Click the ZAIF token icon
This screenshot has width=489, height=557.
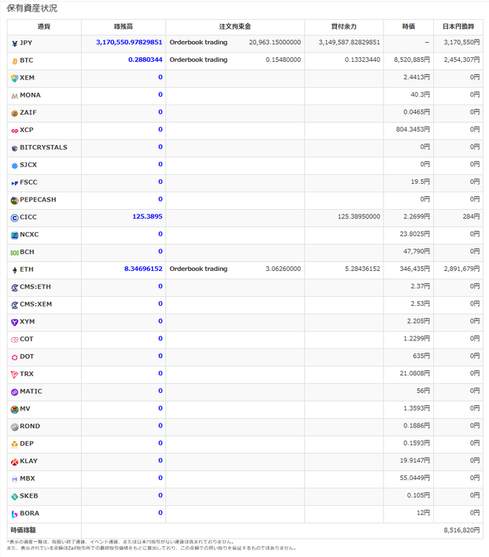15,114
